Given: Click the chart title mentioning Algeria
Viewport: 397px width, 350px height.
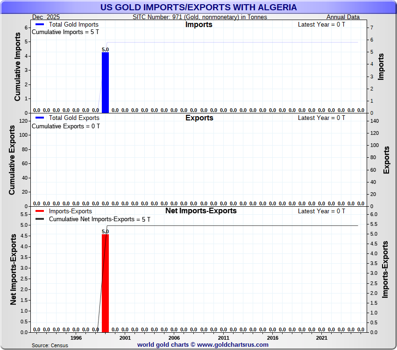Looking at the screenshot, I should pos(198,7).
